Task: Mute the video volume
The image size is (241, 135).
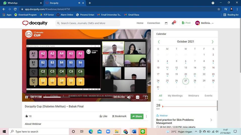Action: (x=129, y=97)
